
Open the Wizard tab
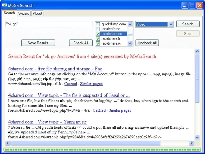(24, 13)
